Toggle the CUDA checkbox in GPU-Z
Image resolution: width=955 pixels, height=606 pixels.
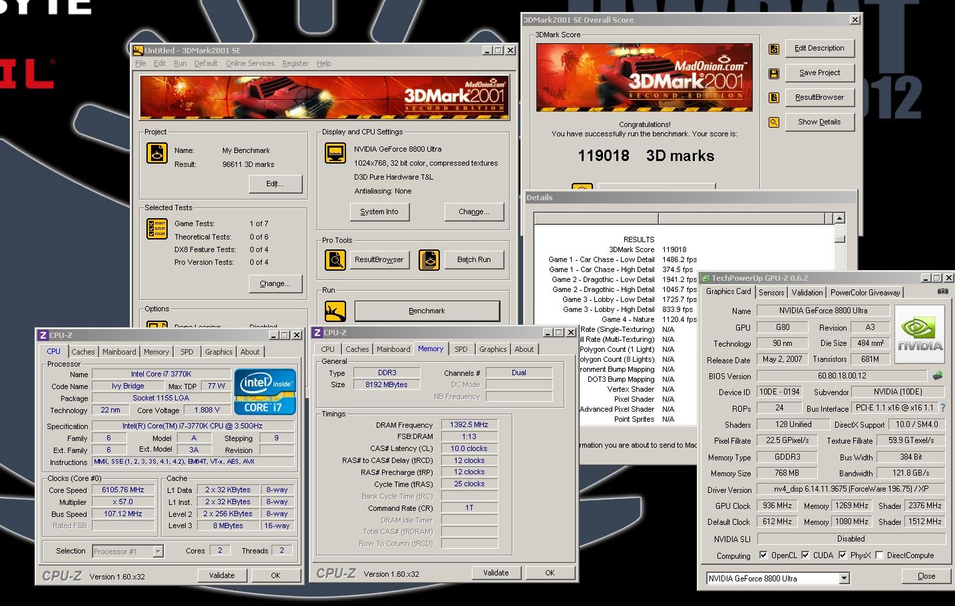point(805,555)
